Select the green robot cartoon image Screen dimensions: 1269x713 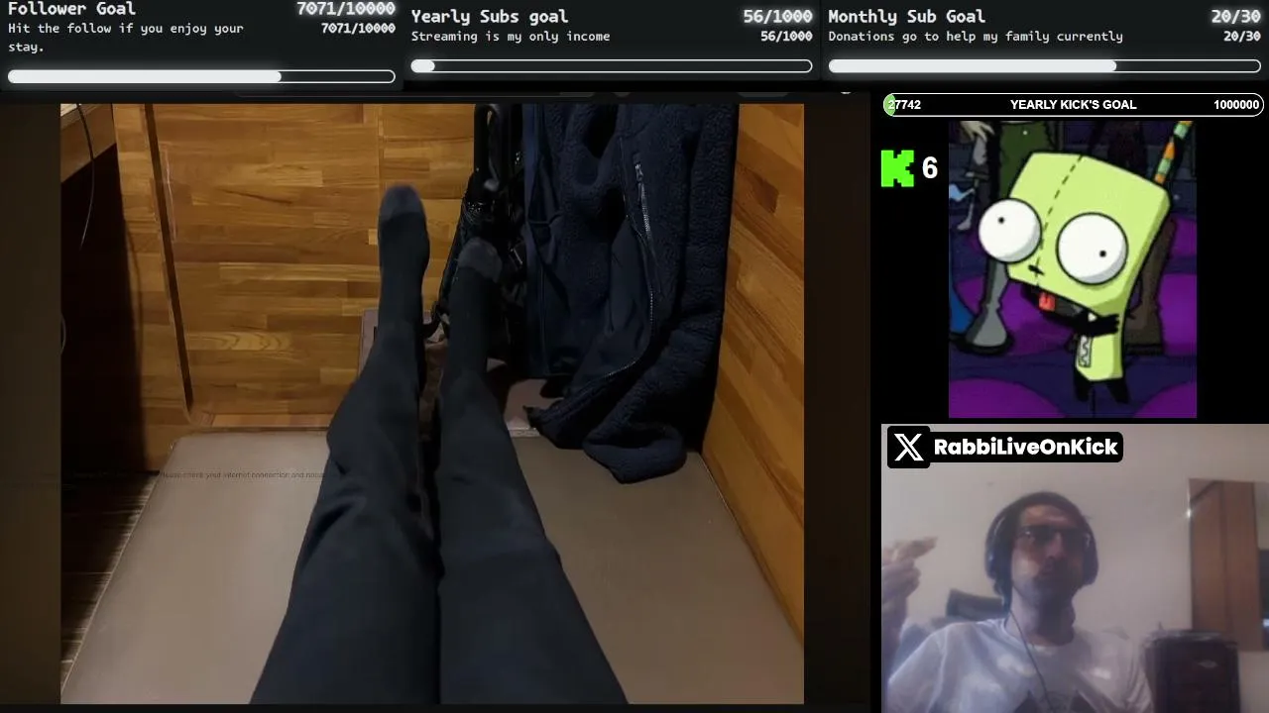coord(1073,269)
